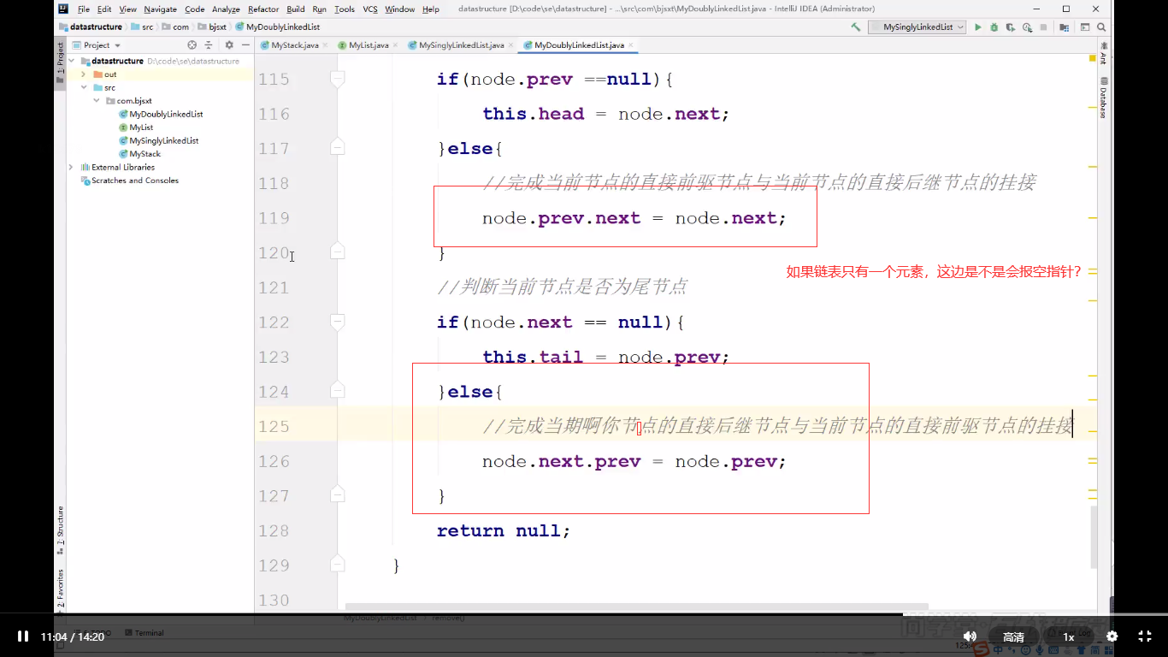
Task: Click the video progress bar
Action: 584,614
